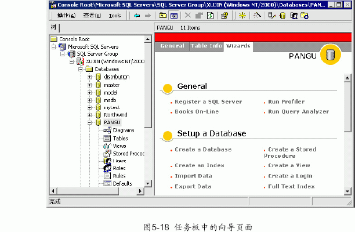Click the Create a View link
Image resolution: width=355 pixels, height=232 pixels.
click(x=289, y=165)
